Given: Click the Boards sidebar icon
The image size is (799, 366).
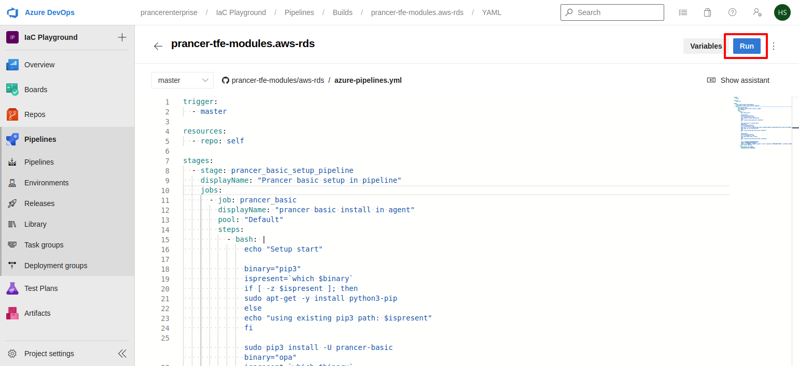Looking at the screenshot, I should 12,90.
